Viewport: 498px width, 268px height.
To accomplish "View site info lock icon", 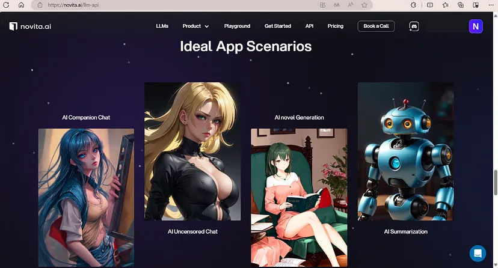I will tap(40, 5).
